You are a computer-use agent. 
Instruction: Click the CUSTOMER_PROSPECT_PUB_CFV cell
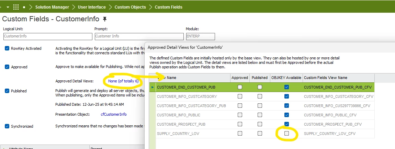[339, 124]
